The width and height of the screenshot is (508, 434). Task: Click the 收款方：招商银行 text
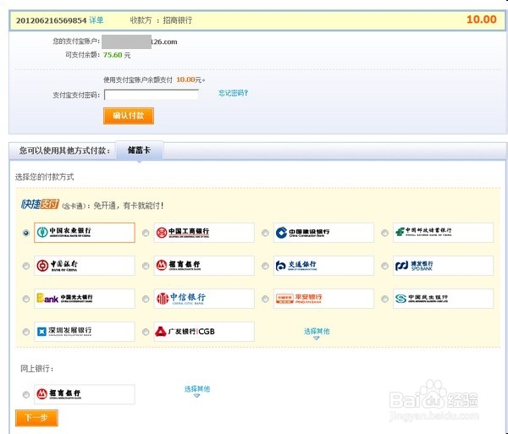coord(161,20)
